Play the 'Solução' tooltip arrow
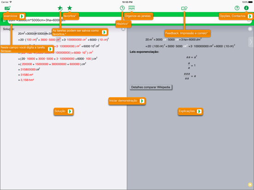The image size is (254, 190). (70, 112)
